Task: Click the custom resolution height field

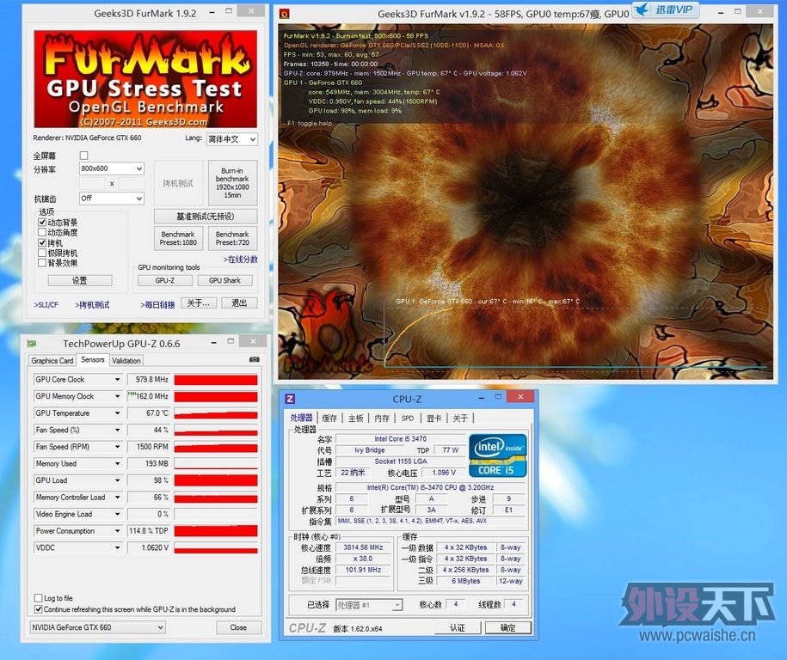Action: point(132,184)
